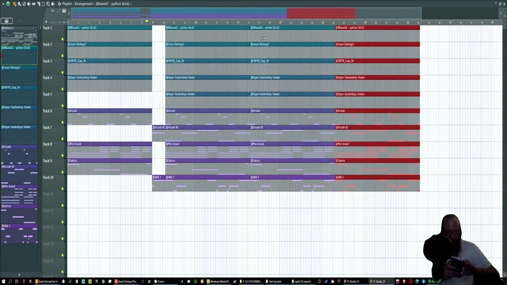Select the Playback speaker tool

53,4
